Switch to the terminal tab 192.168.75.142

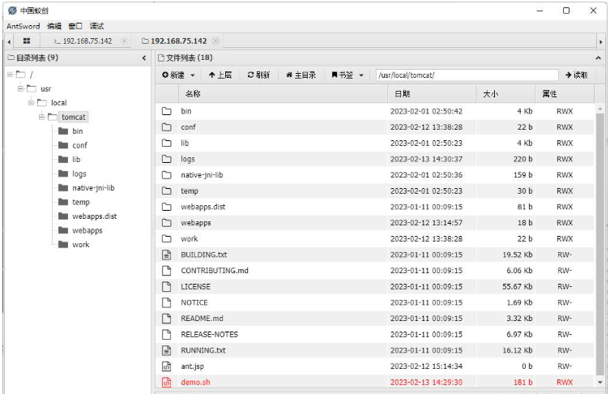[x=83, y=41]
